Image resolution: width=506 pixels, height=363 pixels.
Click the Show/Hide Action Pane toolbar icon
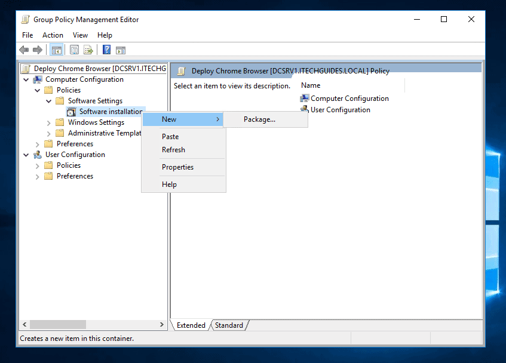(121, 50)
